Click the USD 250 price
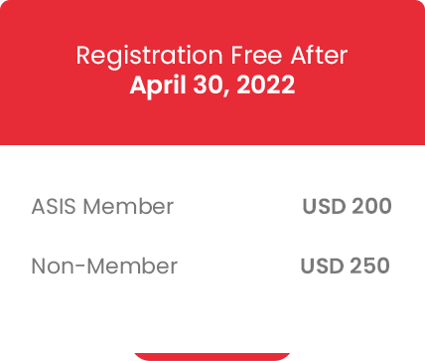 click(x=346, y=266)
